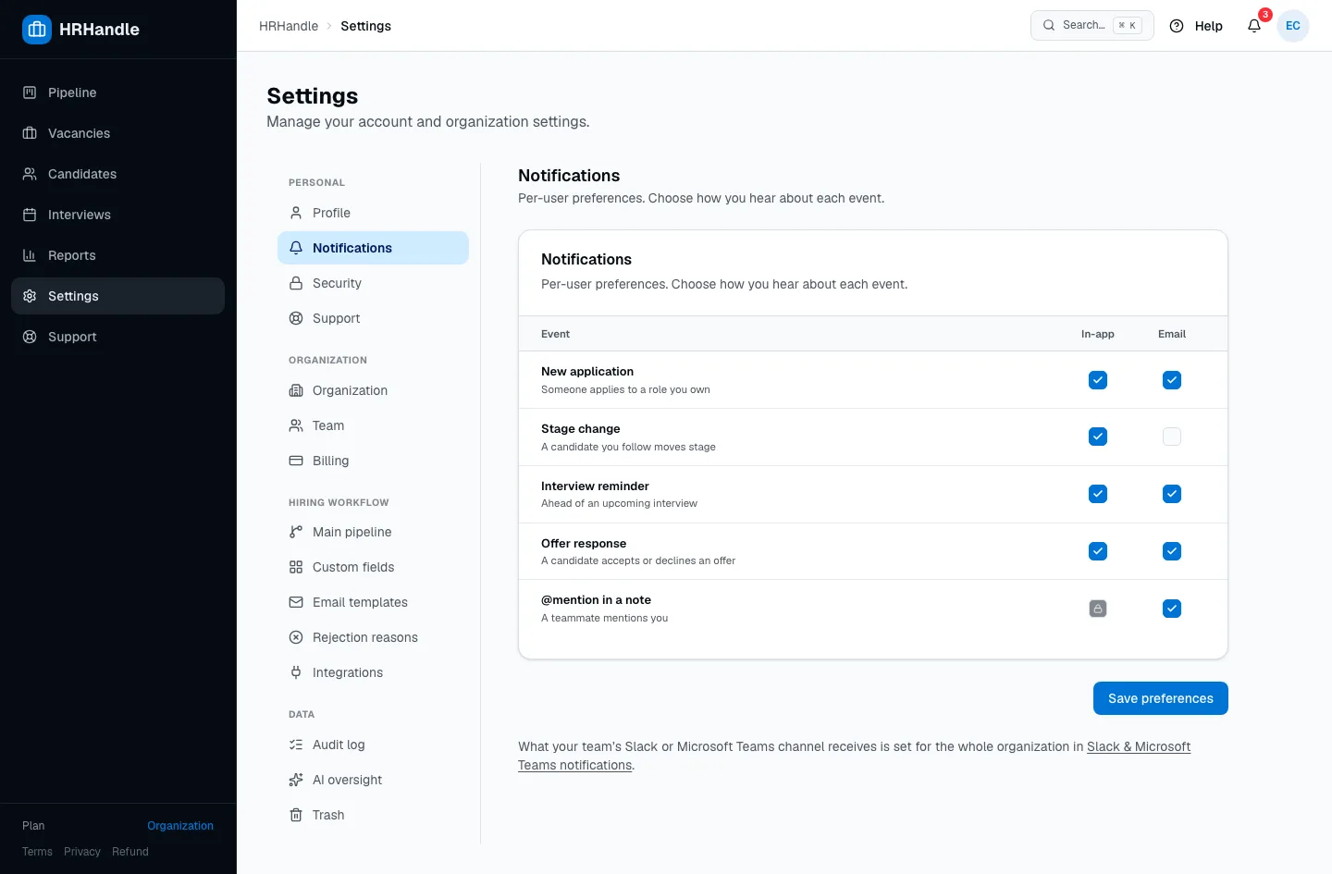Screen dimensions: 1332x874
Task: Click the search field in header
Action: pyautogui.click(x=1092, y=25)
